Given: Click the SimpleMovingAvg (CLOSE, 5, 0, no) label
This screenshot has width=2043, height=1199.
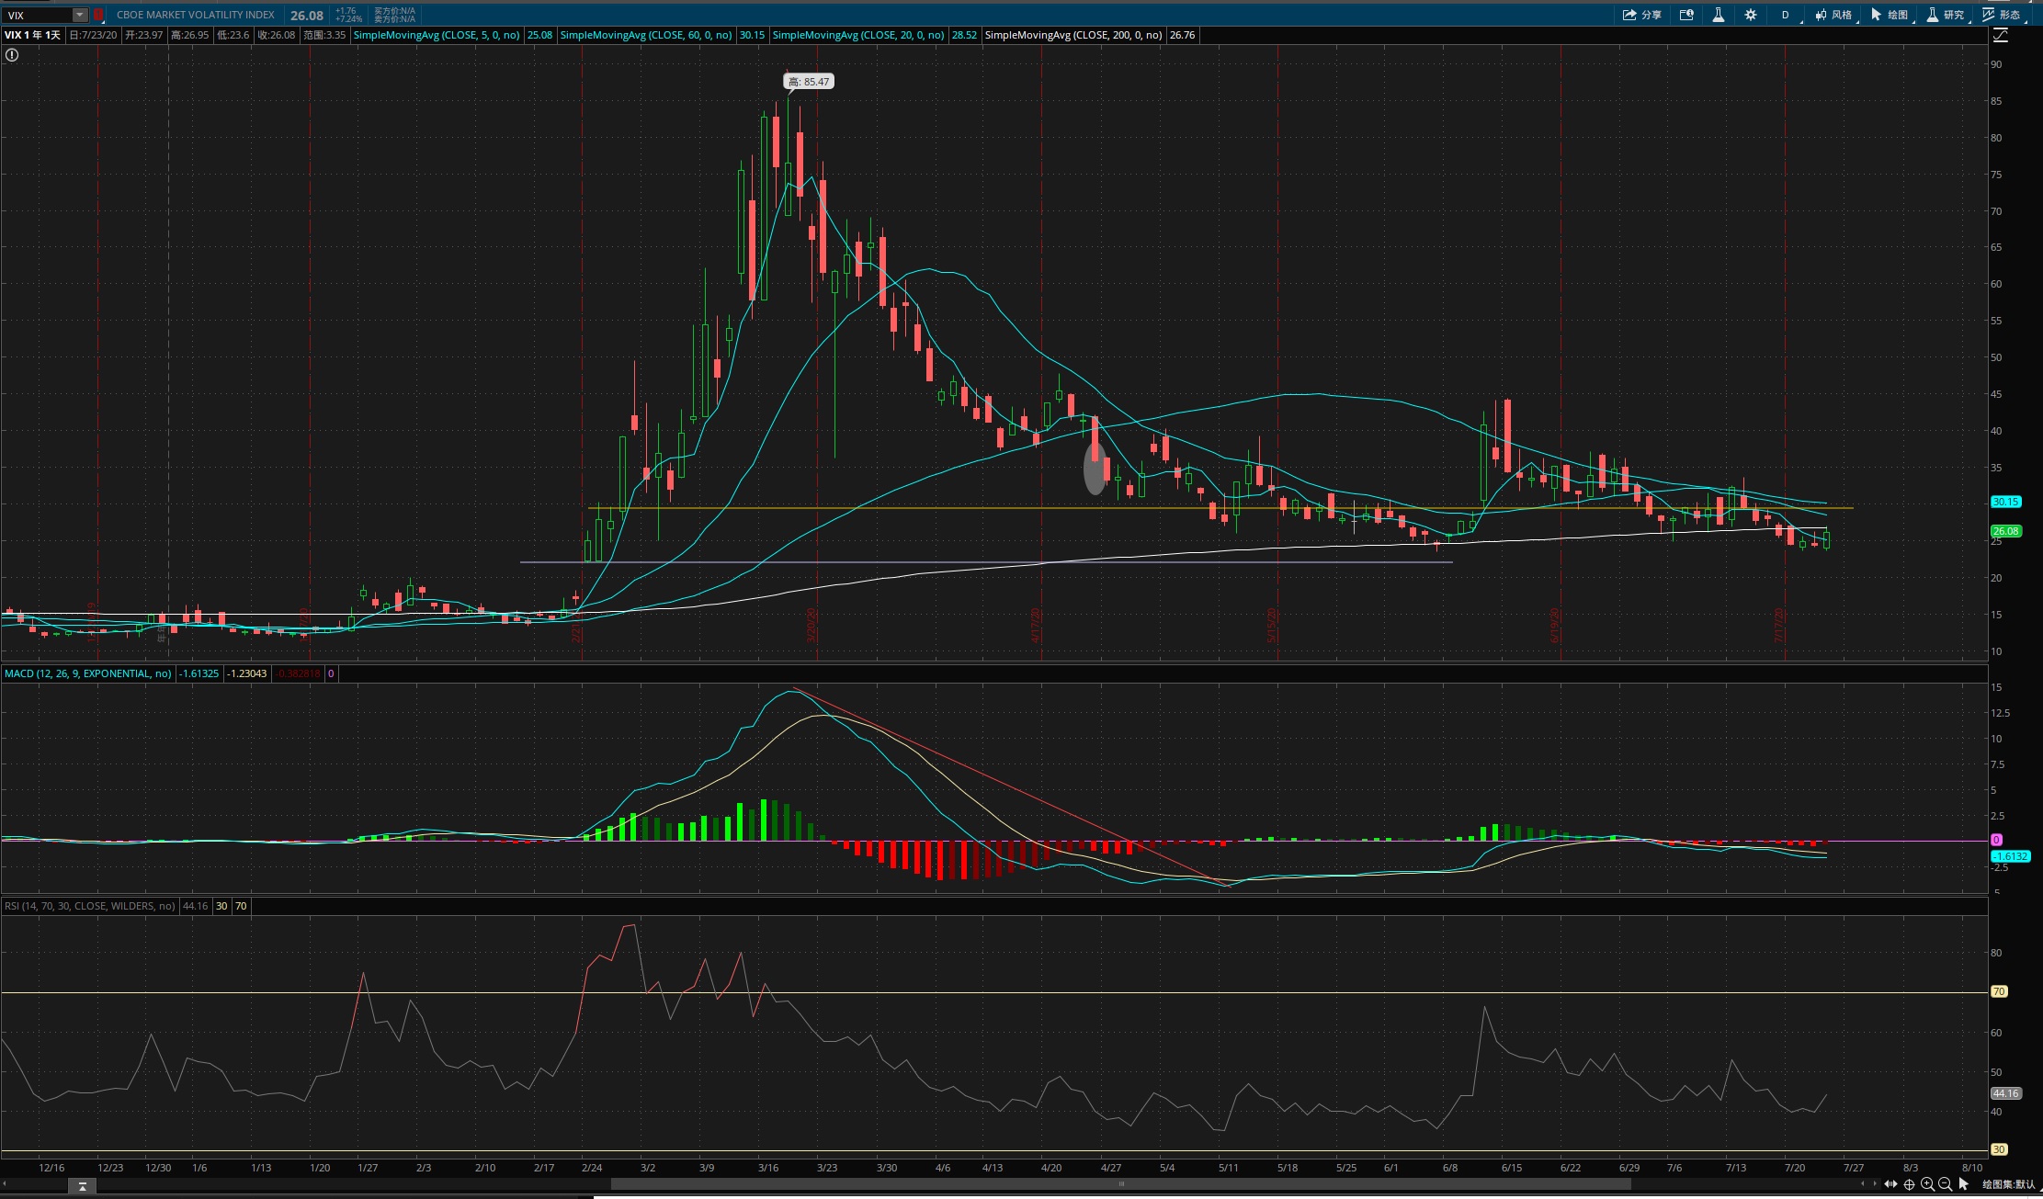Looking at the screenshot, I should tap(437, 35).
